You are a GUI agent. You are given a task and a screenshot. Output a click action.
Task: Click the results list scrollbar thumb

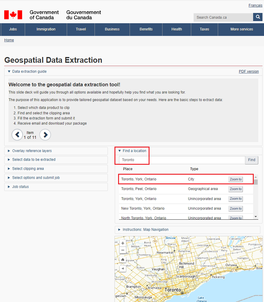pos(256,182)
